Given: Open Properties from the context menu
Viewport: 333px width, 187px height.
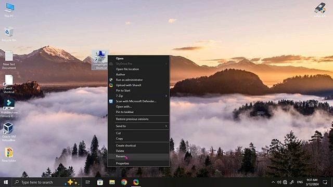Looking at the screenshot, I should pyautogui.click(x=139, y=163).
